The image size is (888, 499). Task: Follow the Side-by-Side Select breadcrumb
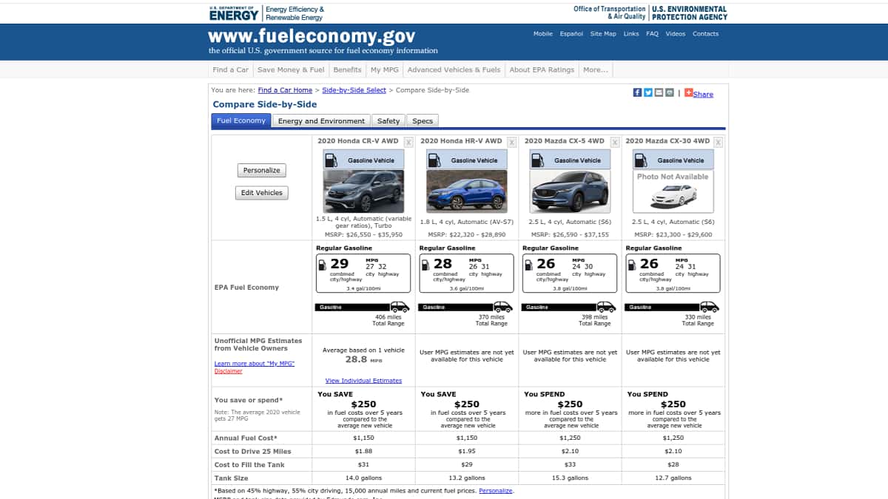click(x=354, y=90)
